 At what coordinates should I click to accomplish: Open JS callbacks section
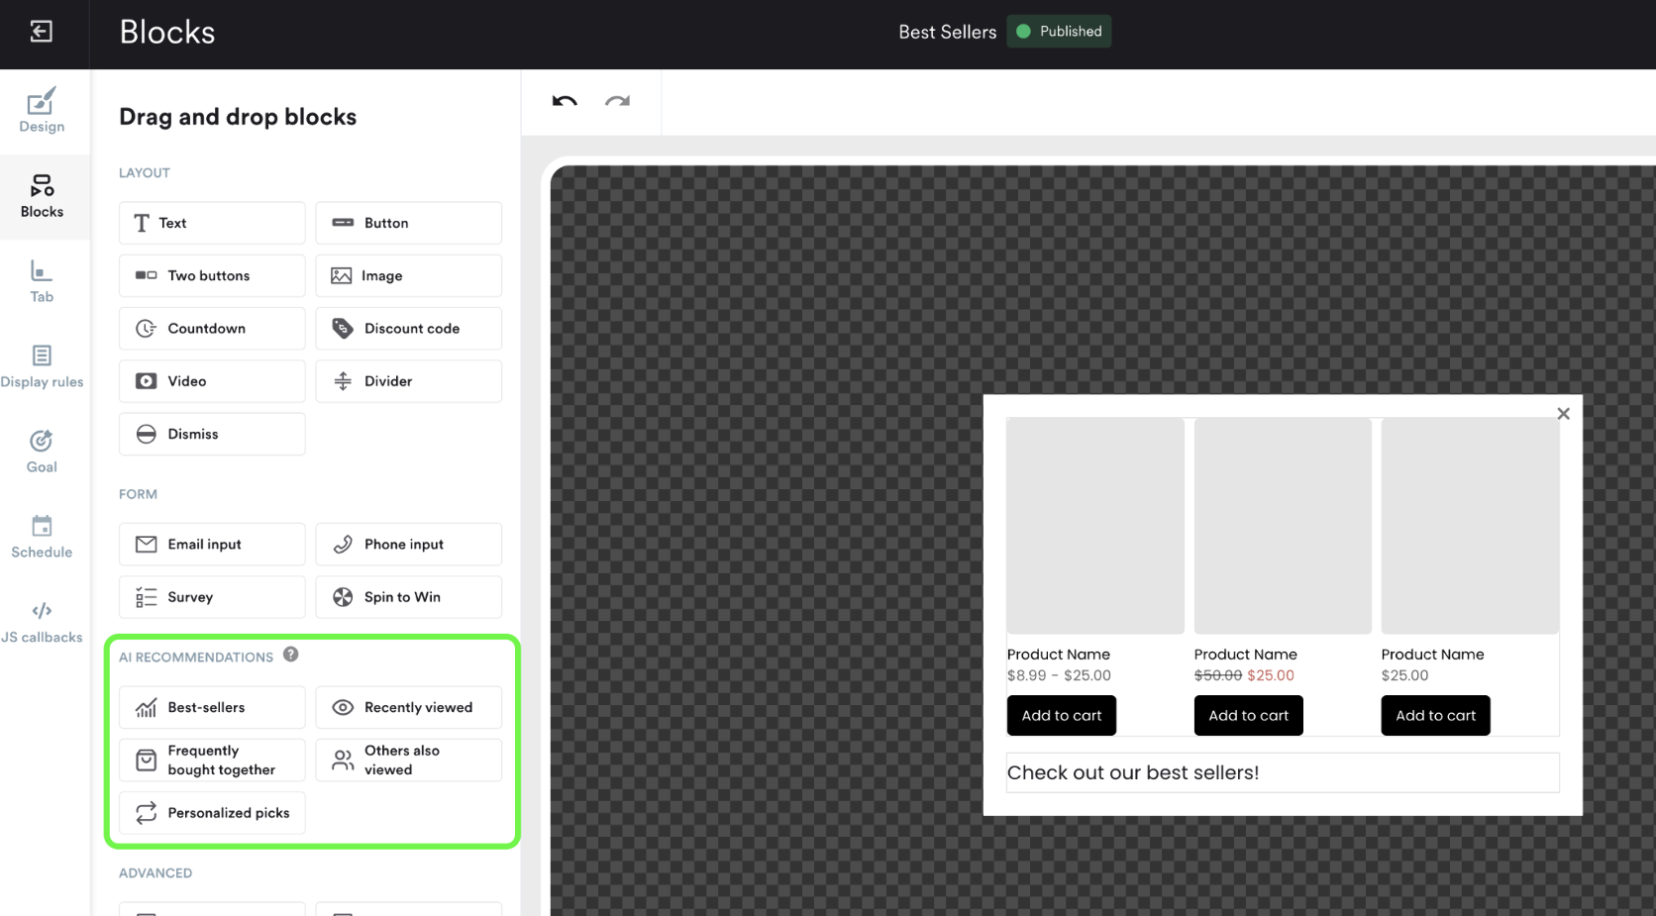tap(42, 622)
